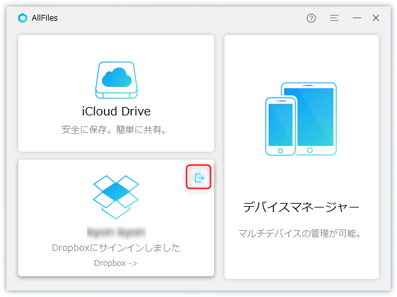This screenshot has width=397, height=297.
Task: Click the blurred Dropbox account name
Action: [116, 232]
